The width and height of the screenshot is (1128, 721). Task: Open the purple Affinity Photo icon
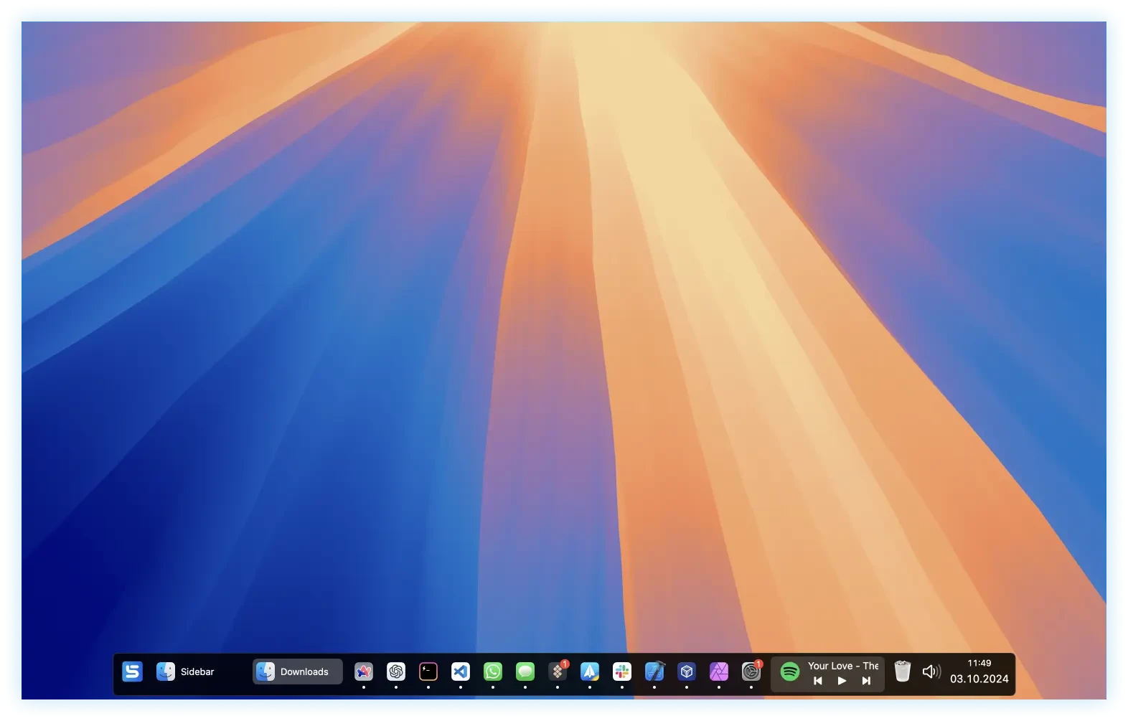coord(719,671)
